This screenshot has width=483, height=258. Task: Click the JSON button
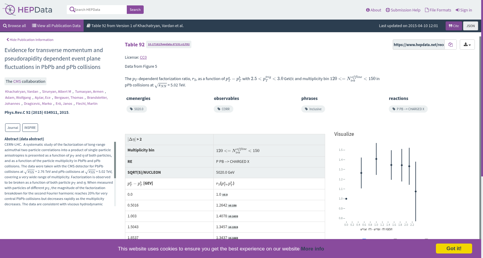pos(471,26)
